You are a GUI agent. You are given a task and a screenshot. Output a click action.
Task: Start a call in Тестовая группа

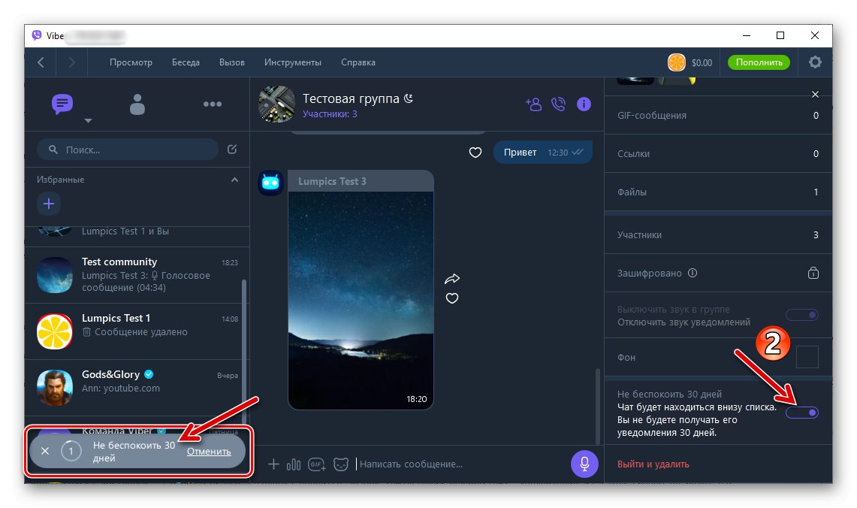coord(558,104)
